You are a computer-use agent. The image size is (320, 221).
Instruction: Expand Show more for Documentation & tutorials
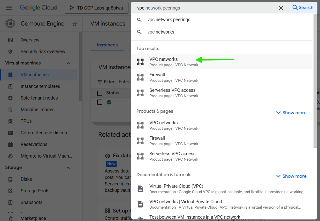tap(291, 176)
